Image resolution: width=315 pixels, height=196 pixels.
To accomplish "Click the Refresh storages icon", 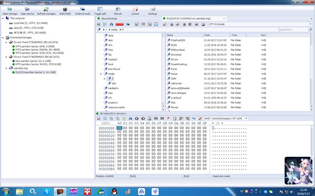I will tap(46, 9).
